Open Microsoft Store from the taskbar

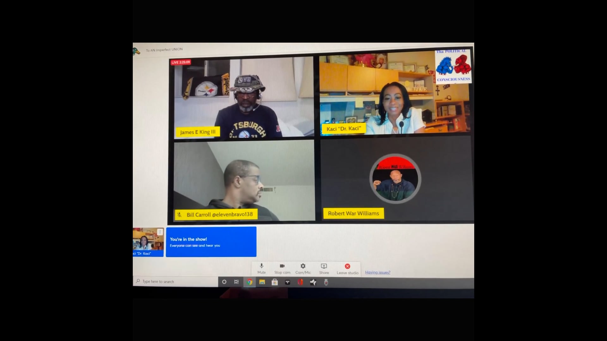coord(275,282)
